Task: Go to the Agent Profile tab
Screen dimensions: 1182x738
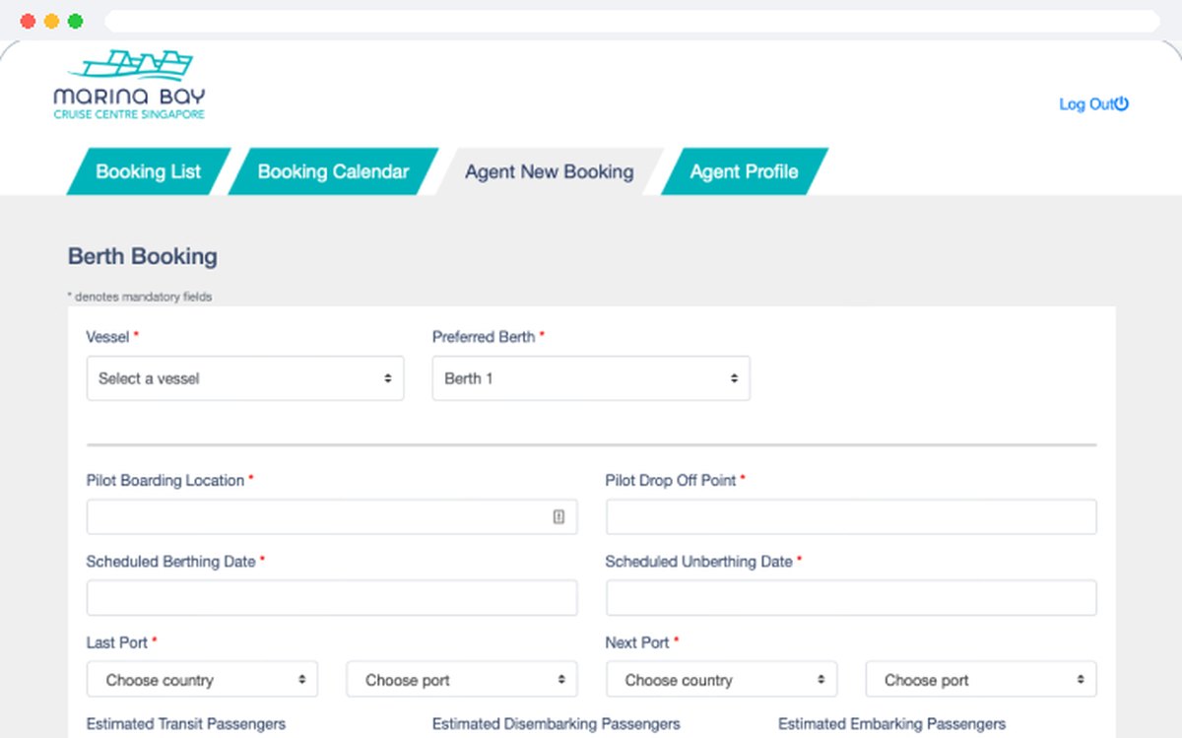Action: point(744,171)
